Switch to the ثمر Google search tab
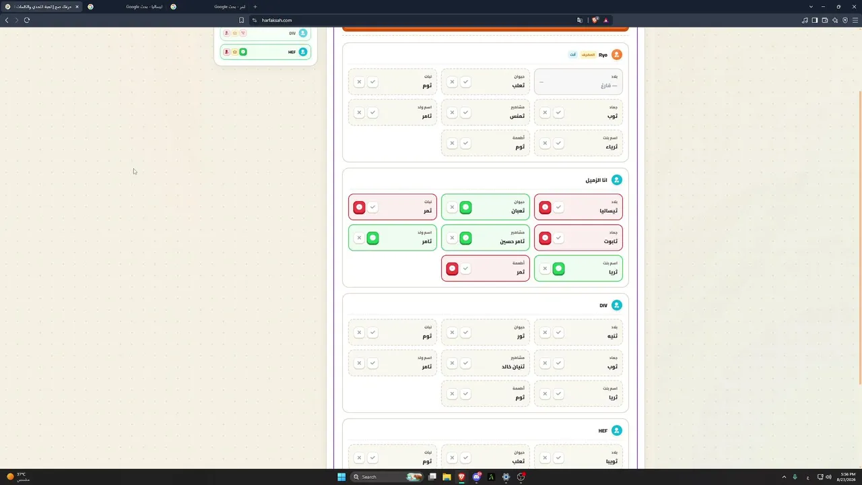Image resolution: width=862 pixels, height=485 pixels. click(x=208, y=7)
